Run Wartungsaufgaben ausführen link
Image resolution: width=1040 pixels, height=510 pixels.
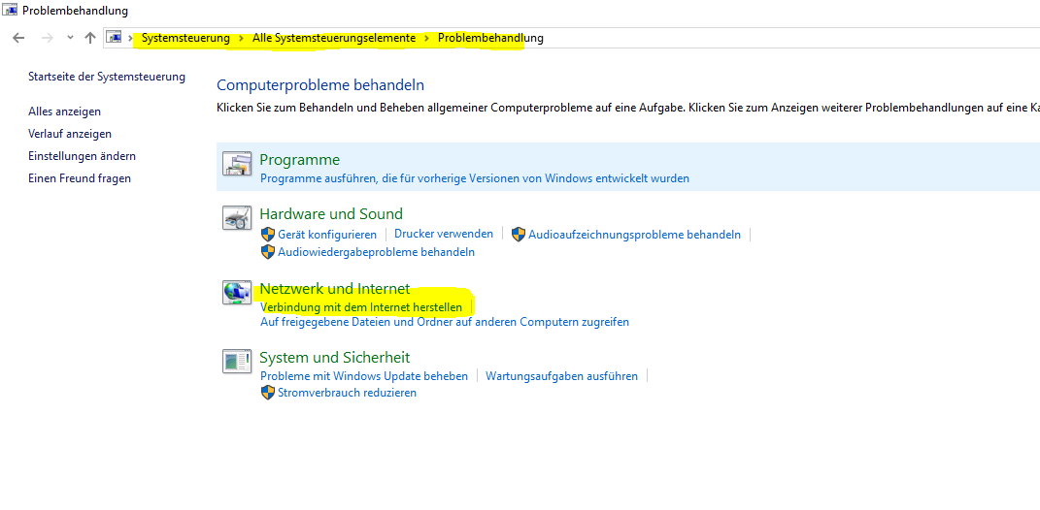tap(562, 376)
